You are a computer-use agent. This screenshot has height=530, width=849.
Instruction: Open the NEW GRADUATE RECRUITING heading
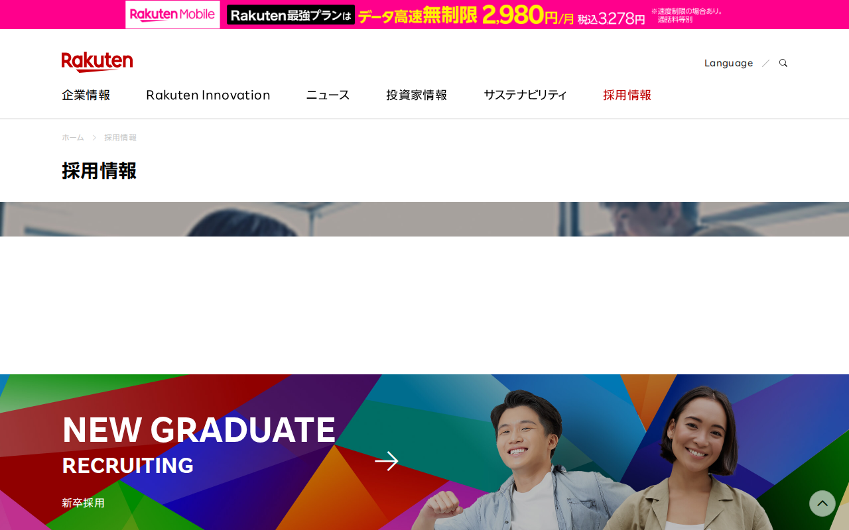coord(199,445)
